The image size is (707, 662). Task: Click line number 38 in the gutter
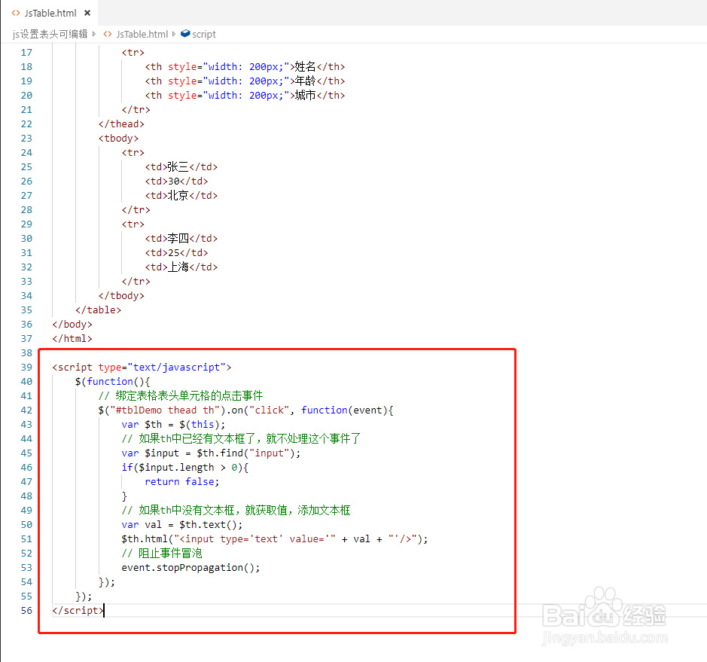26,353
